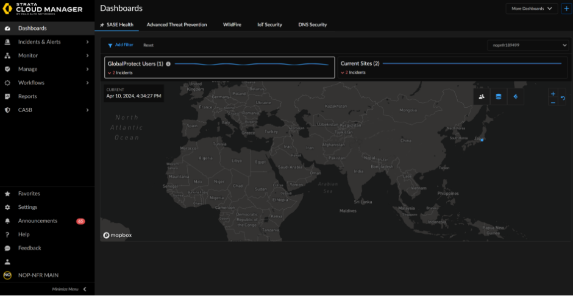Click the Incidents & Alerts bell icon
Image resolution: width=573 pixels, height=296 pixels.
click(7, 42)
